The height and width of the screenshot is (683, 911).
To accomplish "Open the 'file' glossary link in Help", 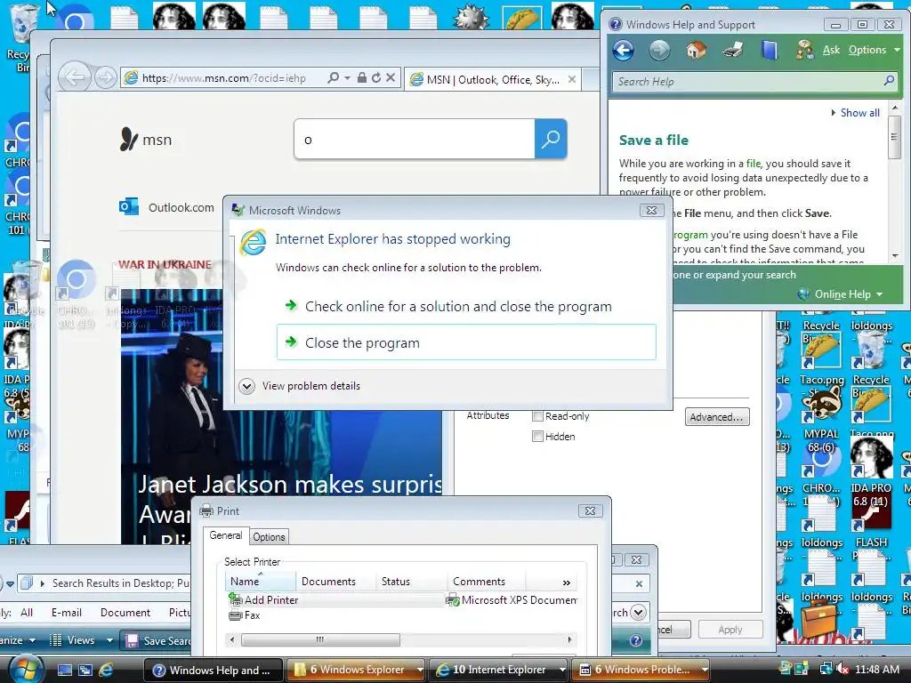I will pos(753,164).
